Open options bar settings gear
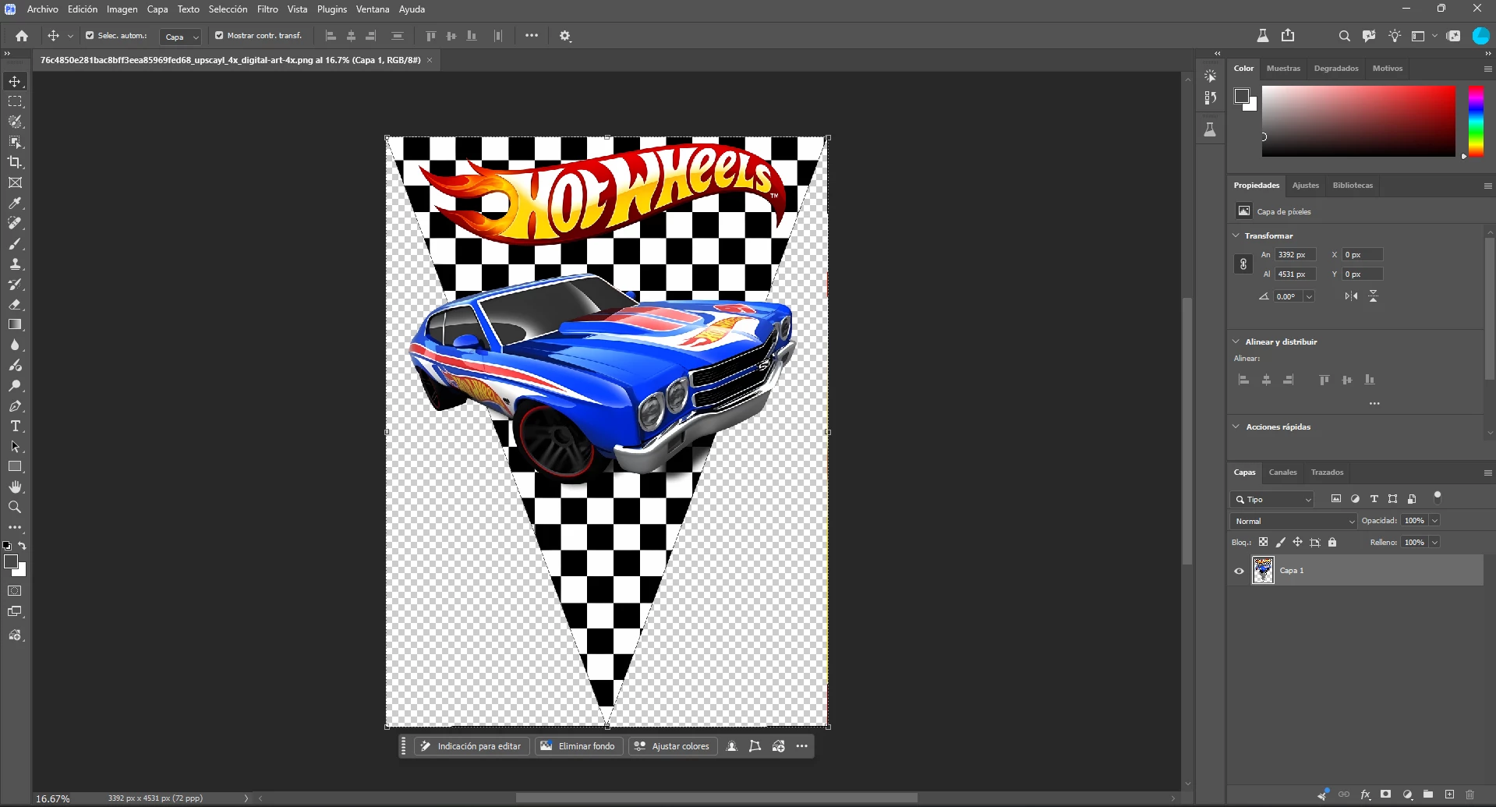Screen dimensions: 1496x807 565,36
